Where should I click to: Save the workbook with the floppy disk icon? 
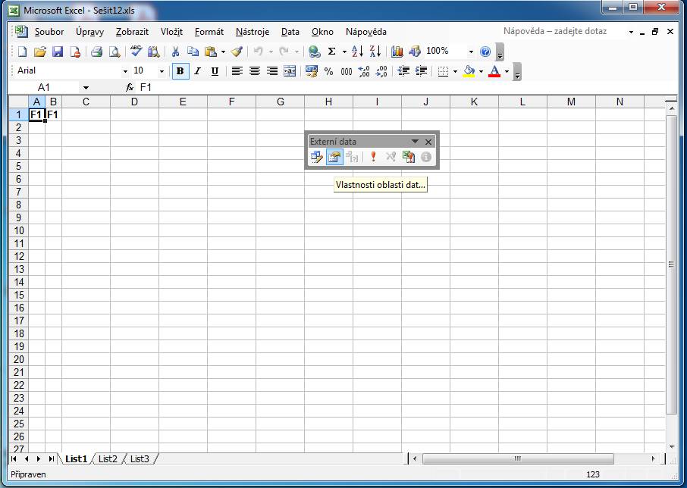(x=58, y=52)
